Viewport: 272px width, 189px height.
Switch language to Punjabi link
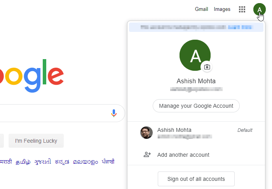tap(108, 161)
